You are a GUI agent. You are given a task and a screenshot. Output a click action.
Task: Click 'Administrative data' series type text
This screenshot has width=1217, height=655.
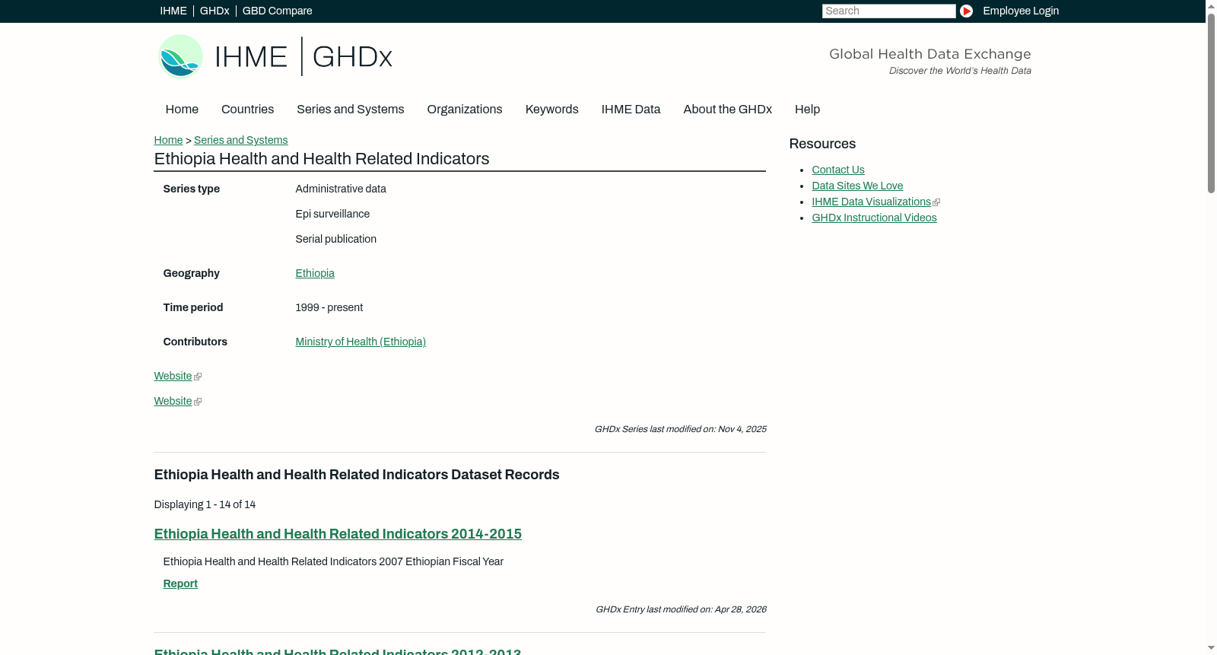pyautogui.click(x=341, y=189)
